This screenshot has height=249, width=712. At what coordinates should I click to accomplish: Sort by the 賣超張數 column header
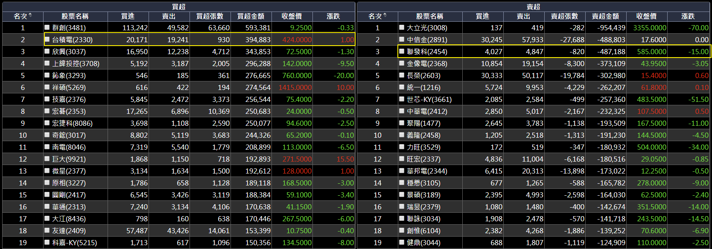[564, 16]
